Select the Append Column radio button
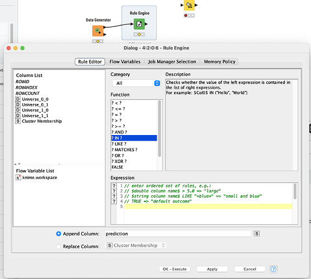The image size is (311, 279). tap(58, 234)
